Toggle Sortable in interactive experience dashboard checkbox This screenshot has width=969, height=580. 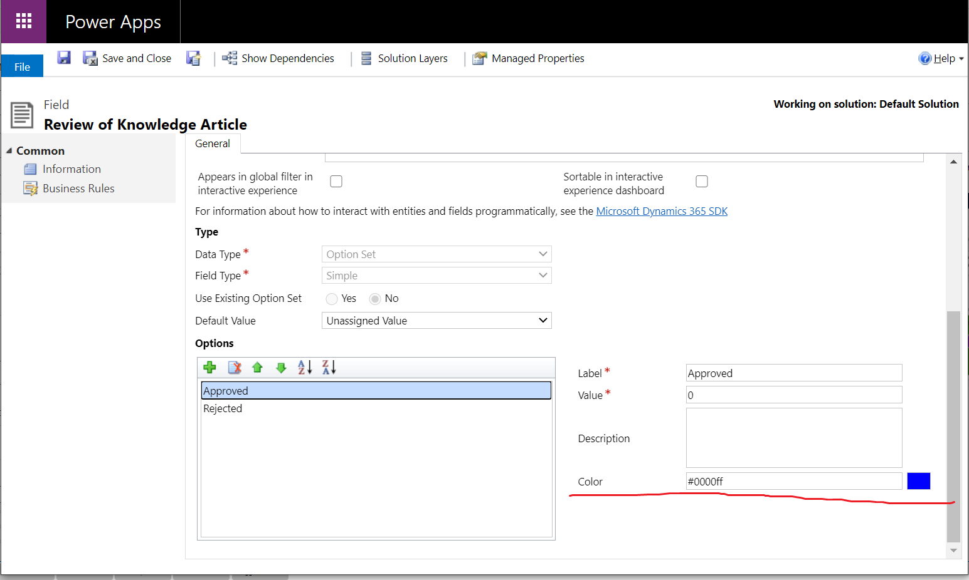tap(702, 182)
